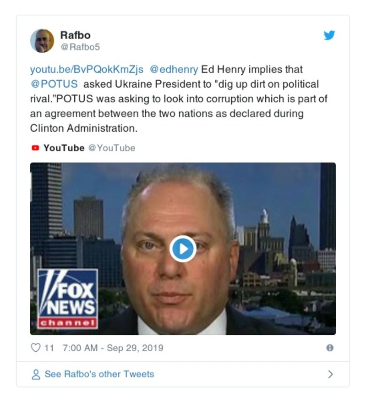
Task: Open the @edhenry mention
Action: [x=174, y=69]
